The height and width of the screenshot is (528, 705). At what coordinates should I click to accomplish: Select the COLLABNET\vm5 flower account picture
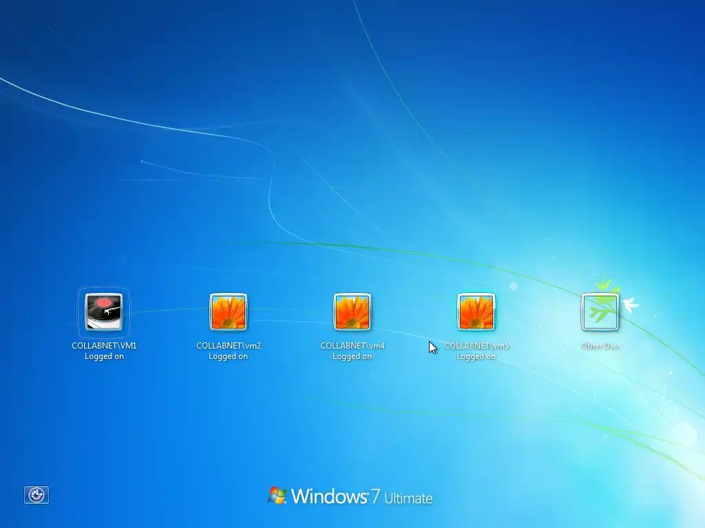pos(476,311)
